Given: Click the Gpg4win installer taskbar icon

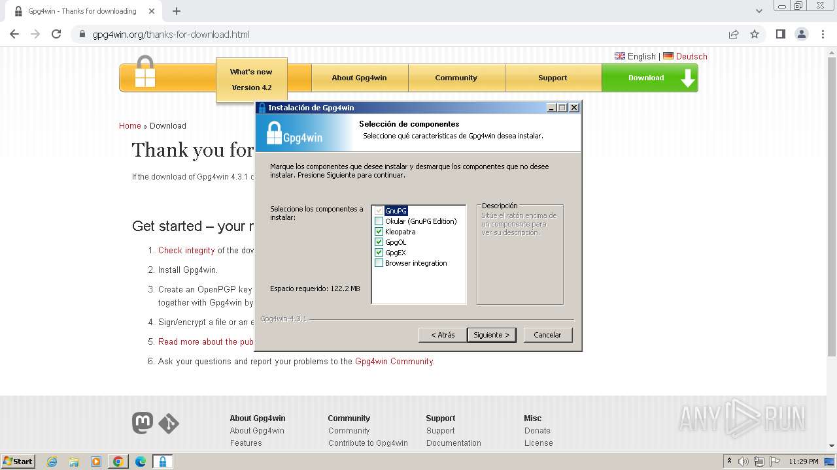Looking at the screenshot, I should click(x=163, y=462).
